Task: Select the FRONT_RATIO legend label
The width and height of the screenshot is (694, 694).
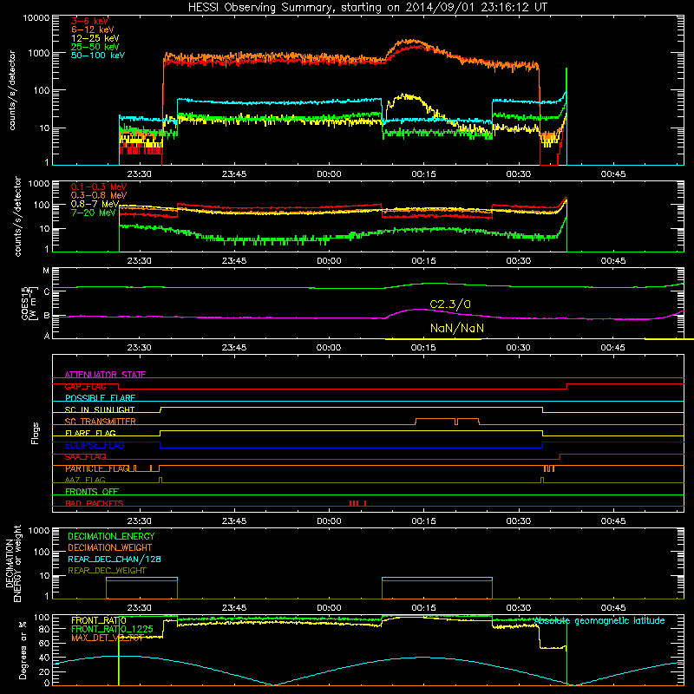Action: coord(99,620)
